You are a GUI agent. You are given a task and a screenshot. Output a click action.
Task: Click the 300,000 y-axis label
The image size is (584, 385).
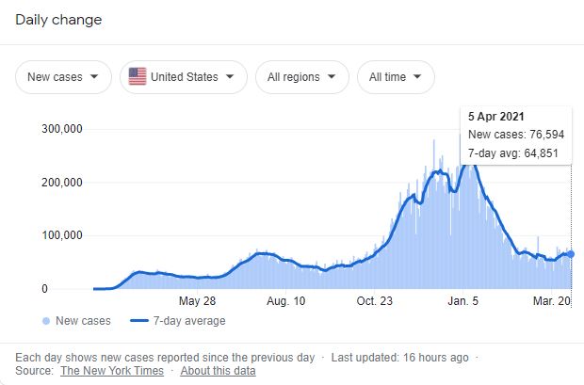tap(64, 129)
